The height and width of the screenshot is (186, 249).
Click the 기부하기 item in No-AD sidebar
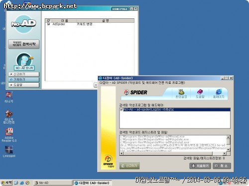click(x=24, y=79)
